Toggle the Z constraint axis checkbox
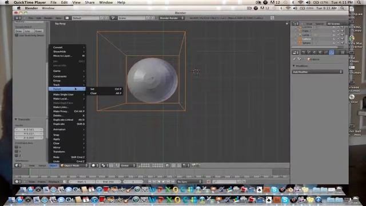Image resolution: width=366 pixels, height=206 pixels. tap(17, 156)
